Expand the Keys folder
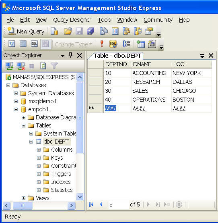Viewport: 218px width, 223px height. tap(39, 158)
